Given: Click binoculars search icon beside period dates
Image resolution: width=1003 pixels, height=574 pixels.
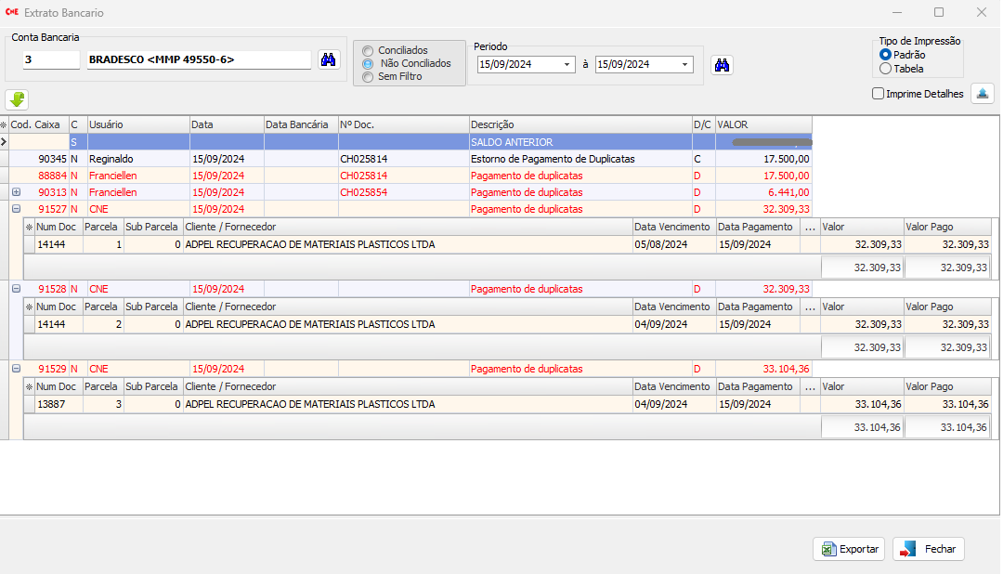Looking at the screenshot, I should pyautogui.click(x=722, y=65).
